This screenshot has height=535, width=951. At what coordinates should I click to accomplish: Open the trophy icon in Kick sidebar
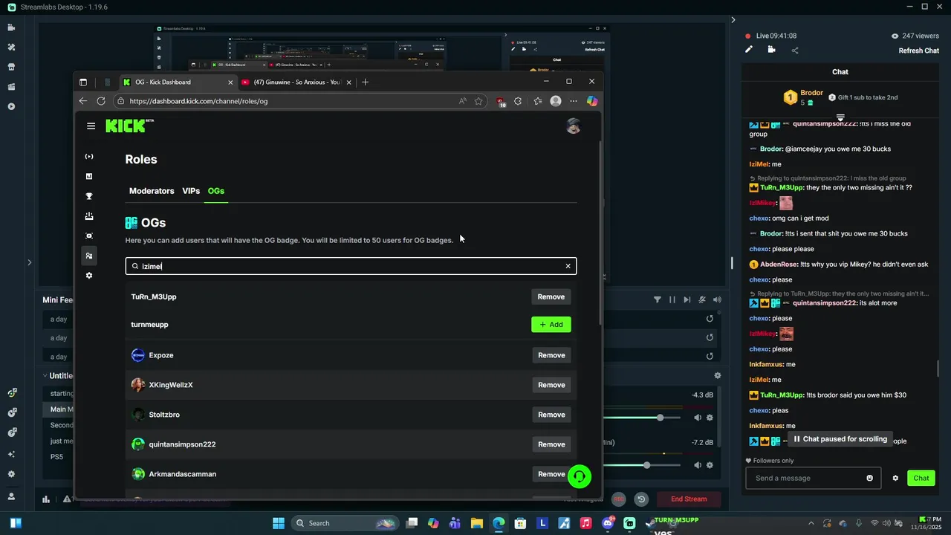click(x=89, y=196)
